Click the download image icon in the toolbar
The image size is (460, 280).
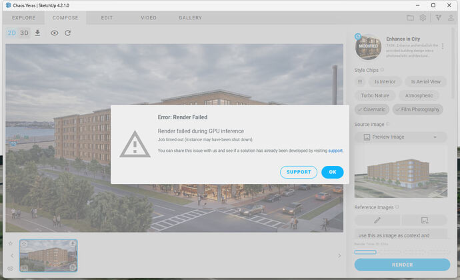tap(37, 33)
